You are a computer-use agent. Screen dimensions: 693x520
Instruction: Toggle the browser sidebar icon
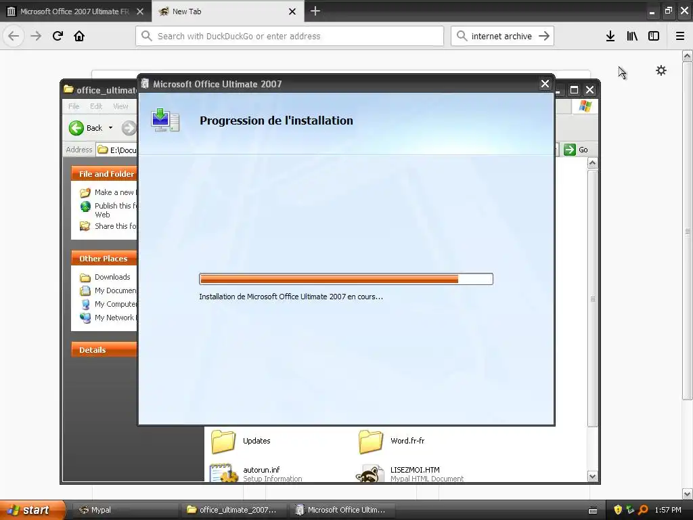(x=654, y=36)
